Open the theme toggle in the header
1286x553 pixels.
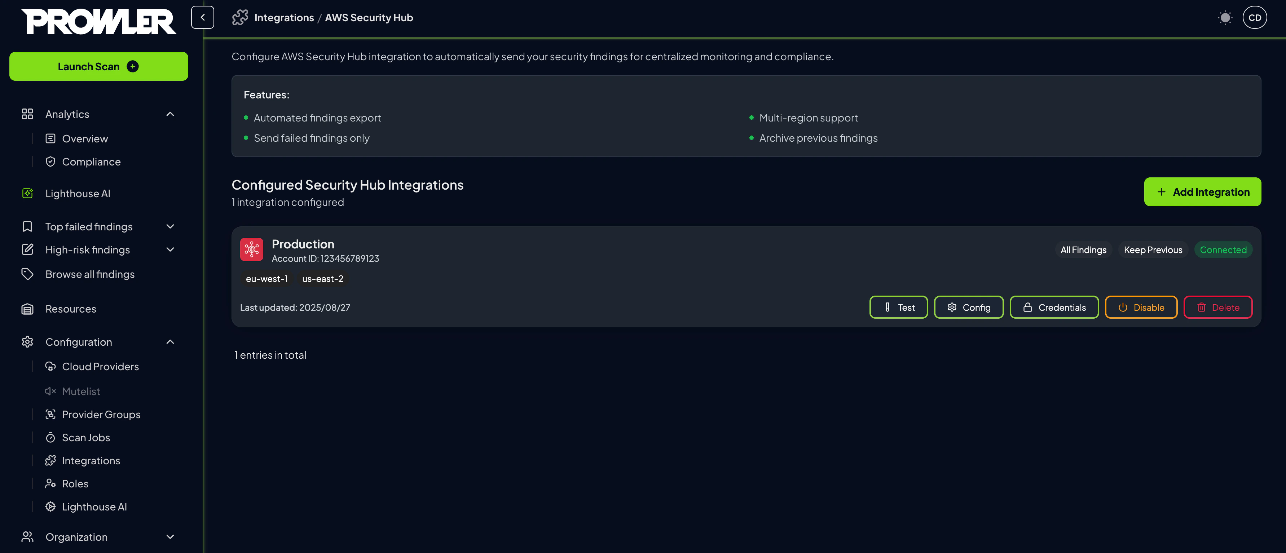coord(1225,17)
